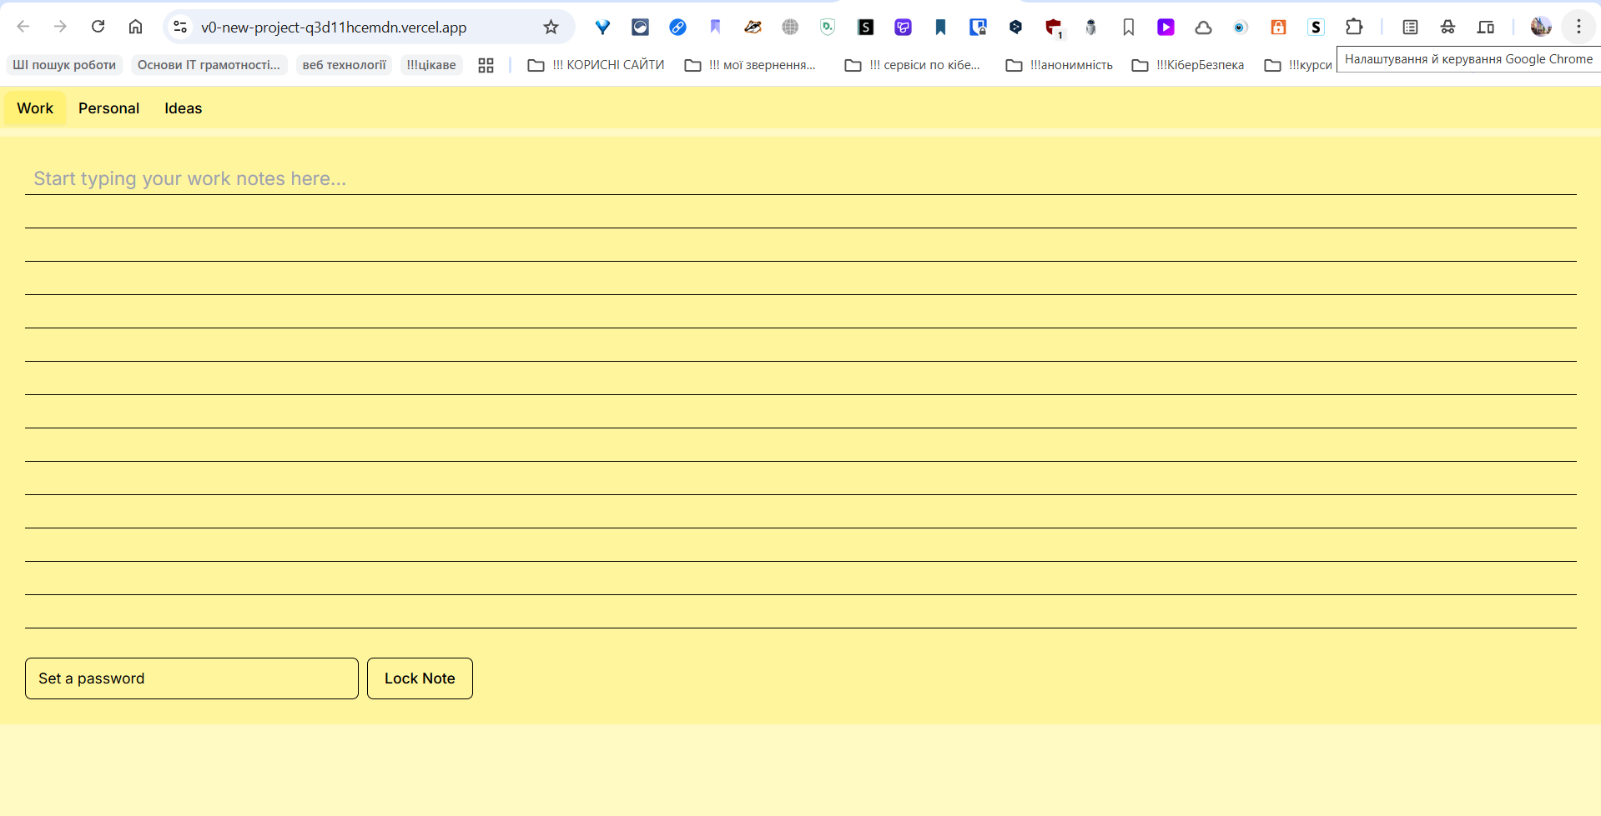Open the '!!!цікаве' bookmark
Screen dimensions: 1601x816
coord(431,65)
